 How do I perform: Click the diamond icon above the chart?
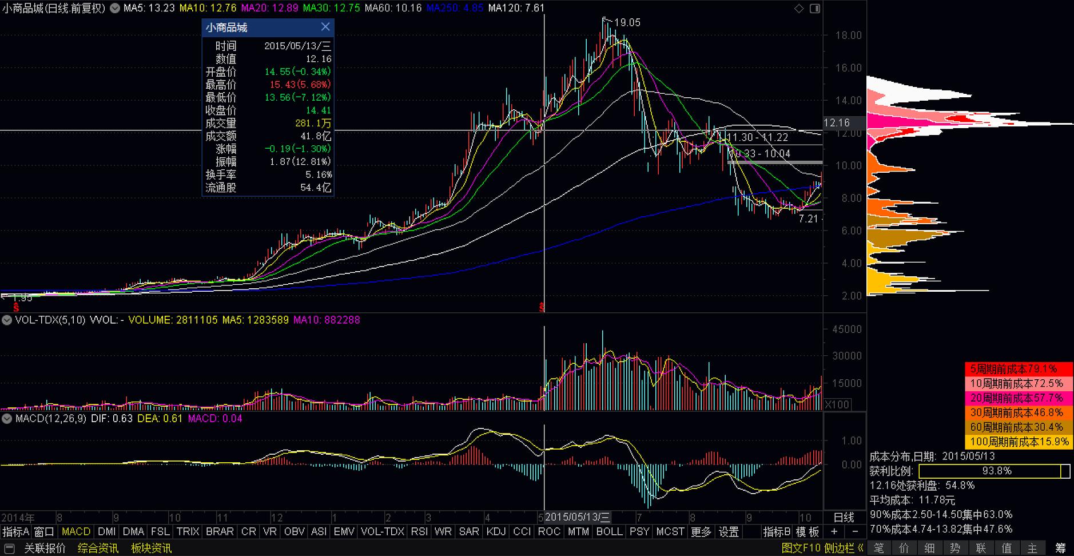click(x=799, y=8)
